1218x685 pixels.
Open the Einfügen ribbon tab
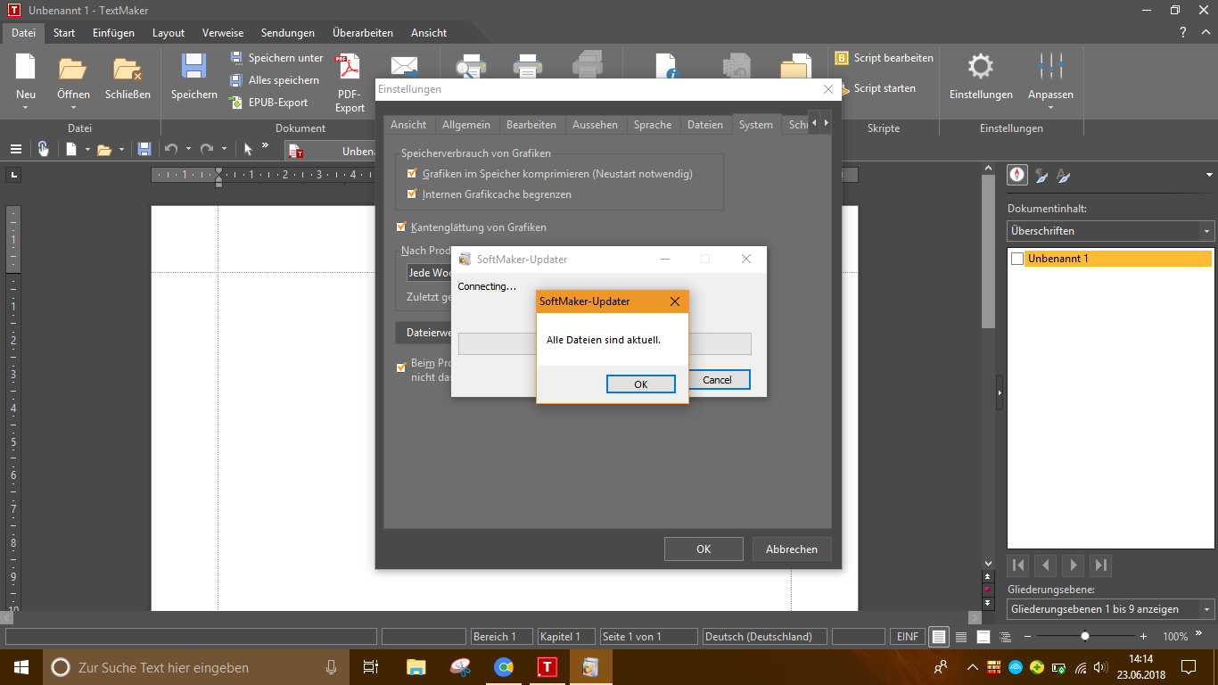coord(113,33)
